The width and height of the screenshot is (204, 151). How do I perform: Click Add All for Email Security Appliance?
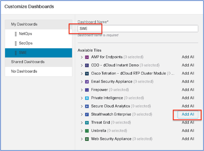(188, 82)
